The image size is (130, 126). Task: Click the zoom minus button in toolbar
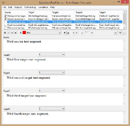[x=124, y=33]
